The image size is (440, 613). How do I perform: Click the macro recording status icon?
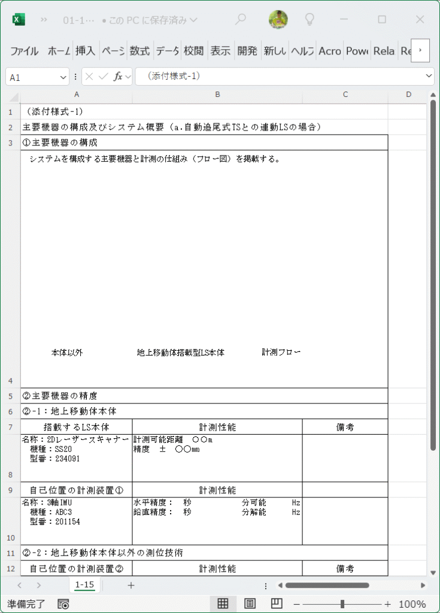(63, 604)
